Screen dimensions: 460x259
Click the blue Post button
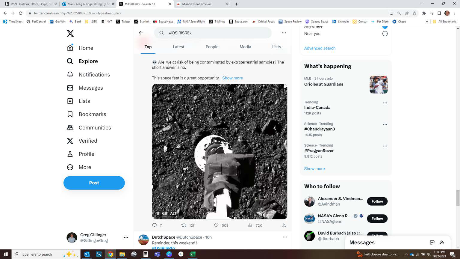pyautogui.click(x=94, y=183)
